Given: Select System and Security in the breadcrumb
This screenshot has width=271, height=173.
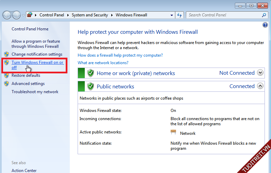Looking at the screenshot, I should tap(90, 15).
